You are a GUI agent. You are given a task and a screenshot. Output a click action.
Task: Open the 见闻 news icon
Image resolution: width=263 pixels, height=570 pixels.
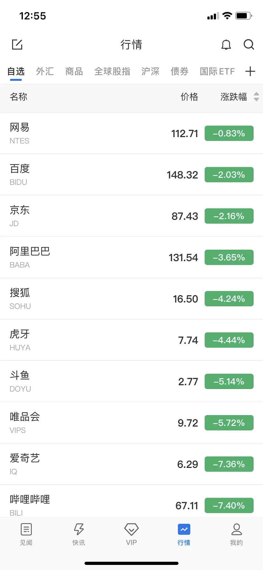(x=26, y=530)
